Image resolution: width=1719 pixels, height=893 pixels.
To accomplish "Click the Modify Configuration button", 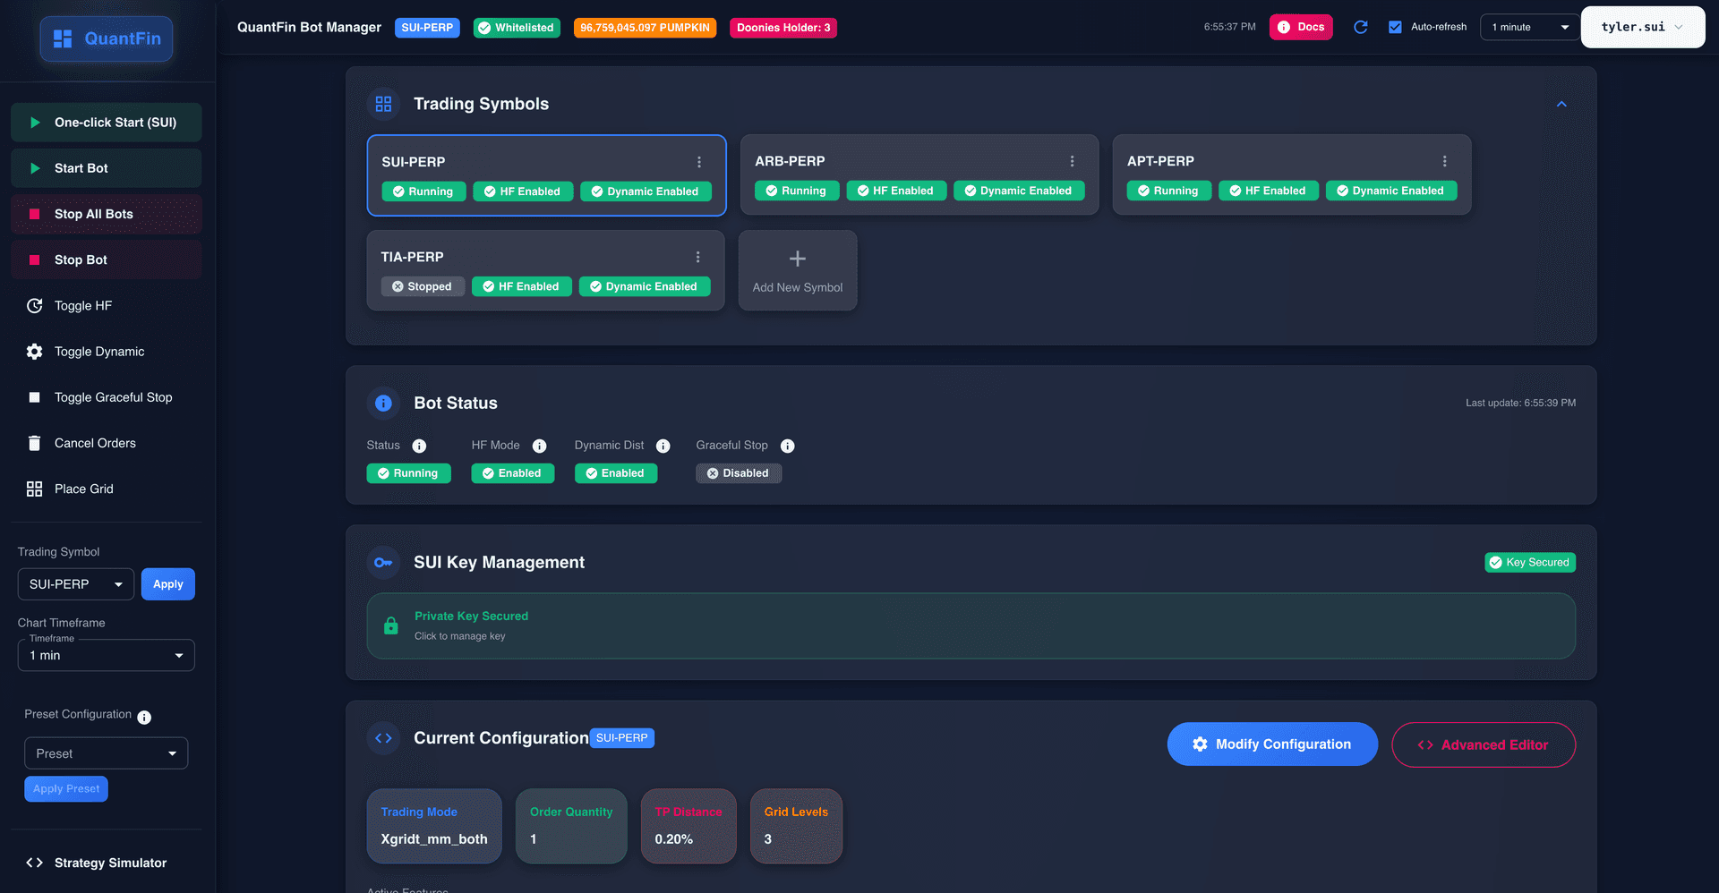I will [1272, 744].
